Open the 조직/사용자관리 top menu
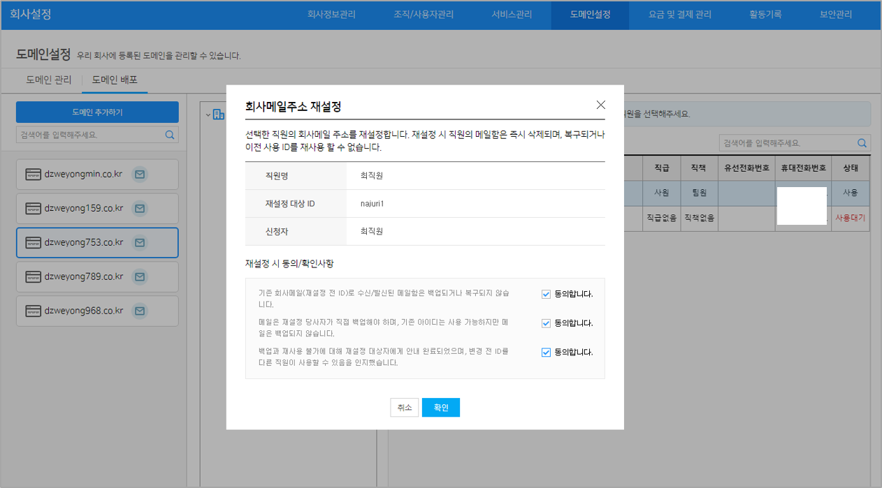The height and width of the screenshot is (488, 882). [x=424, y=15]
